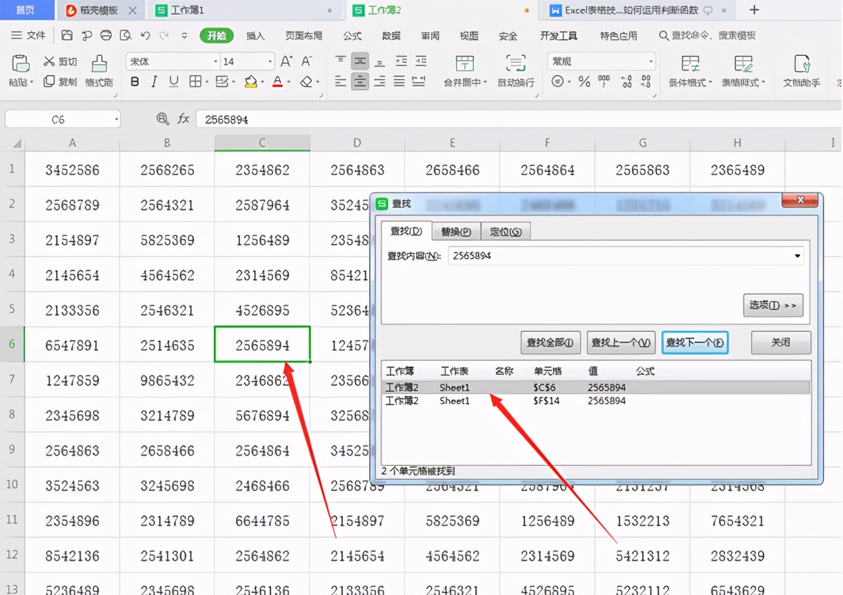Open number format dropdown (常规)
The image size is (843, 595).
(x=650, y=61)
